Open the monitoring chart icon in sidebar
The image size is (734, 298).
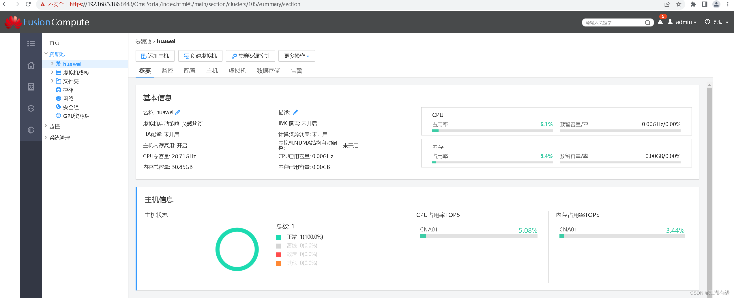point(31,87)
